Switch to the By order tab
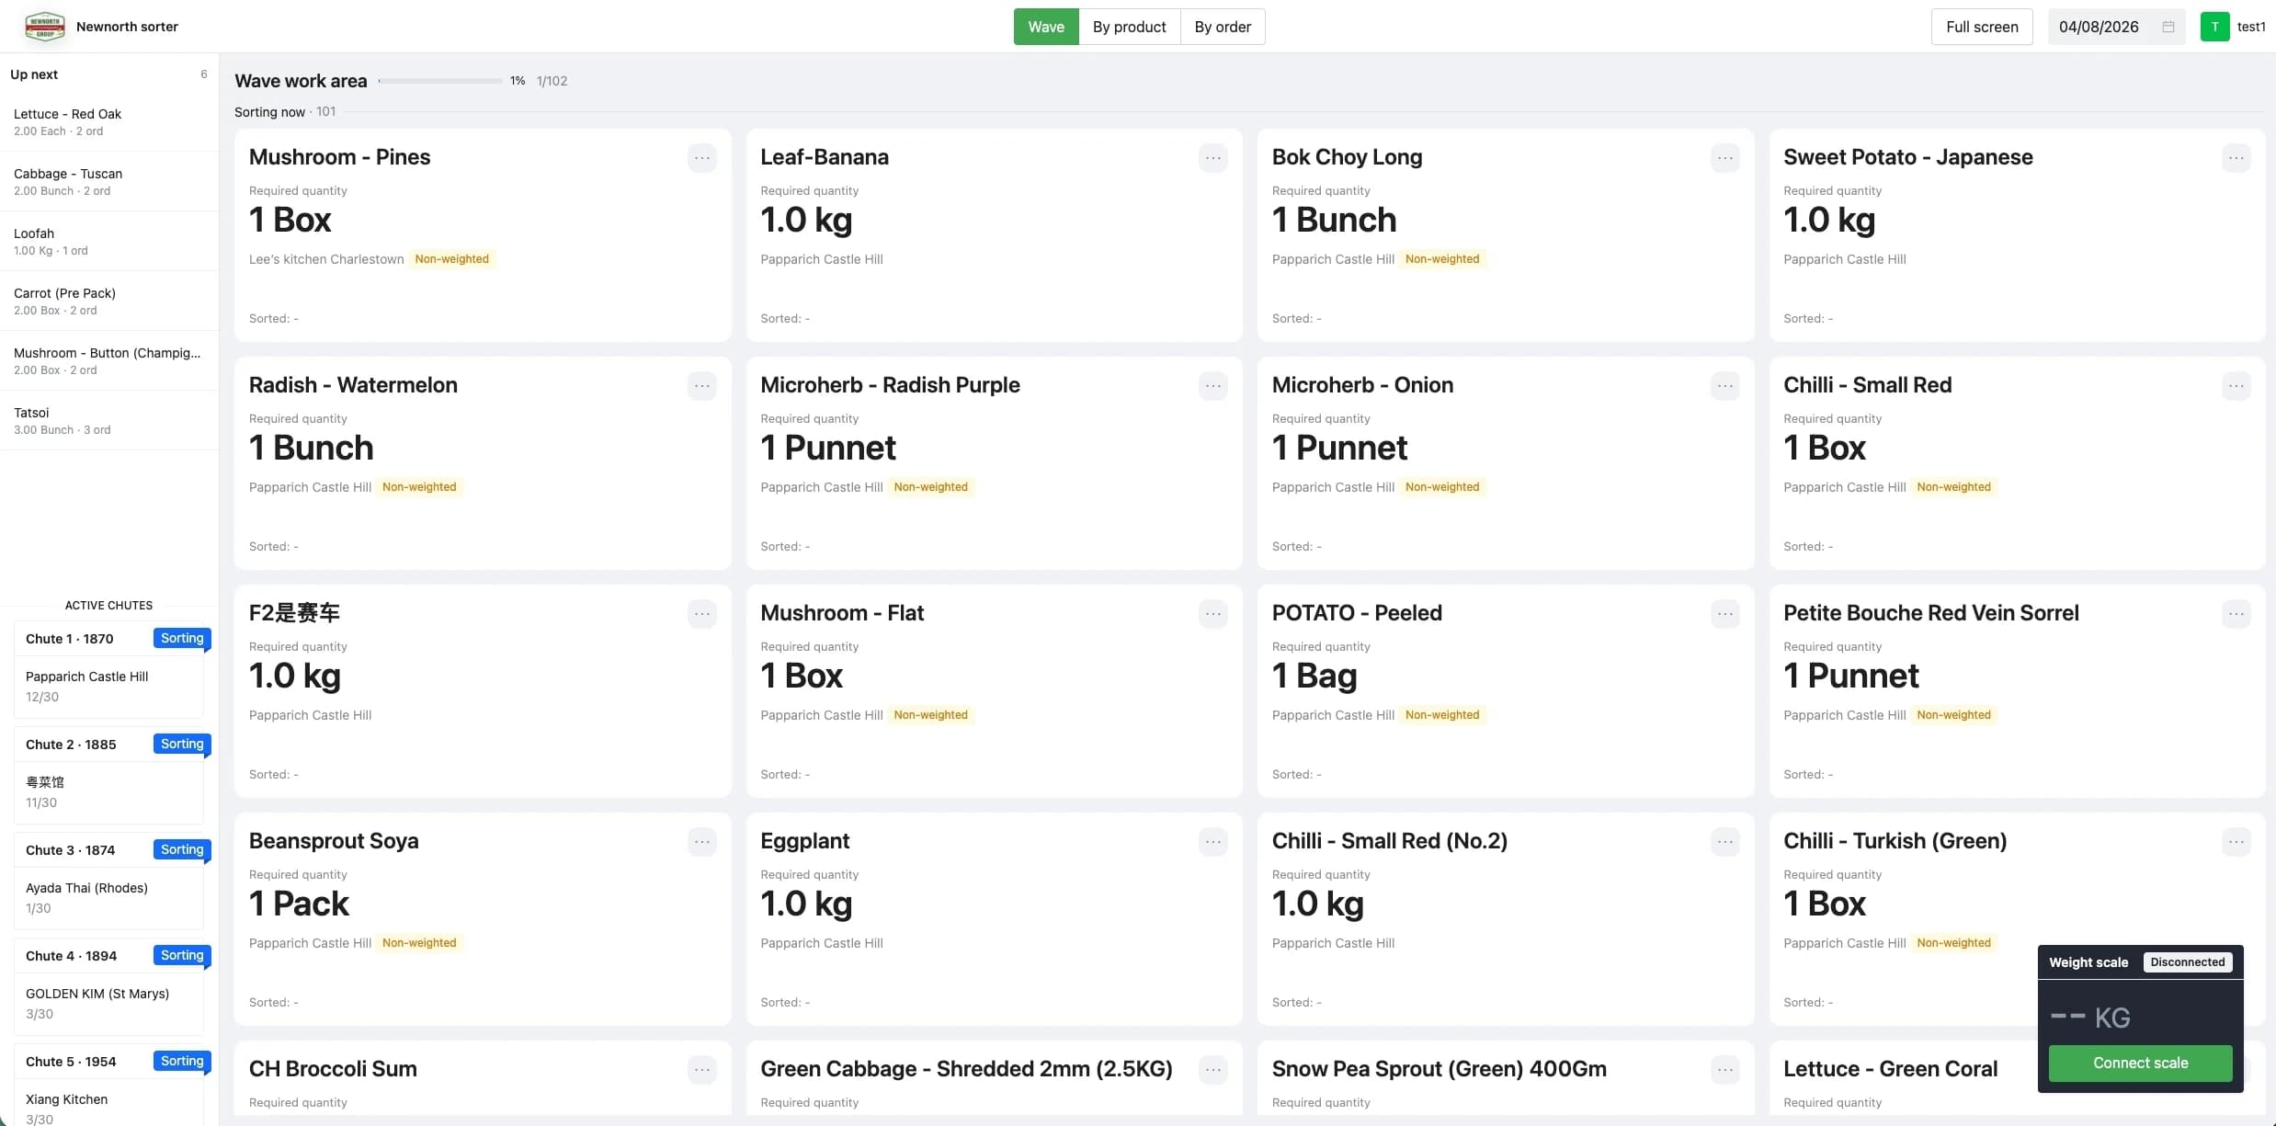The image size is (2276, 1126). click(1223, 27)
